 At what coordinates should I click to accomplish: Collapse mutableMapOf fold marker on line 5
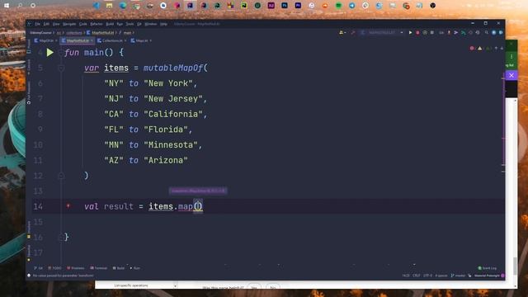(x=61, y=68)
